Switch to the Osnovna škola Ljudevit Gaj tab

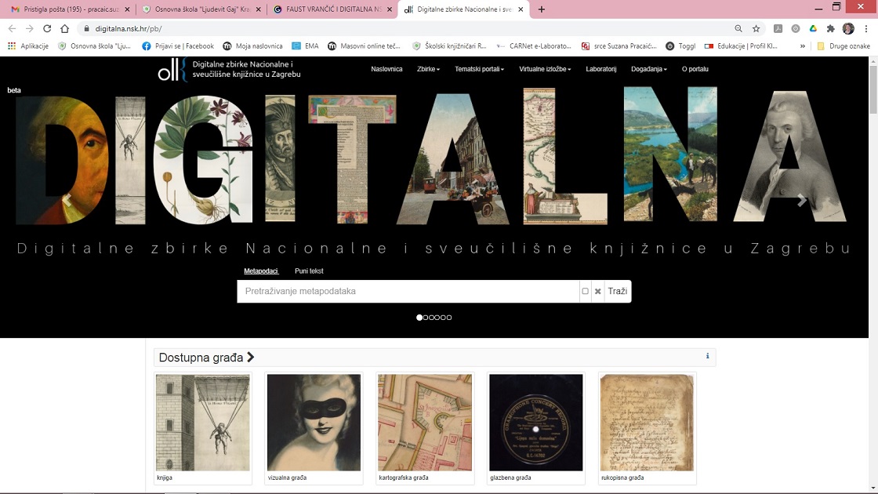[x=201, y=9]
